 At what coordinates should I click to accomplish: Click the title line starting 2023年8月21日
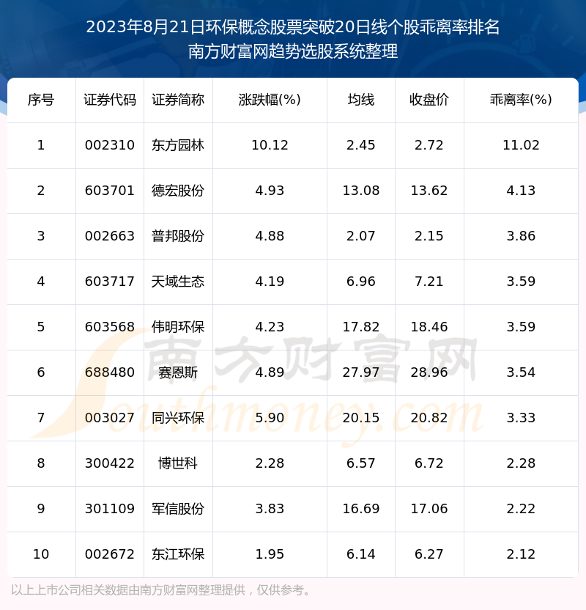[293, 27]
